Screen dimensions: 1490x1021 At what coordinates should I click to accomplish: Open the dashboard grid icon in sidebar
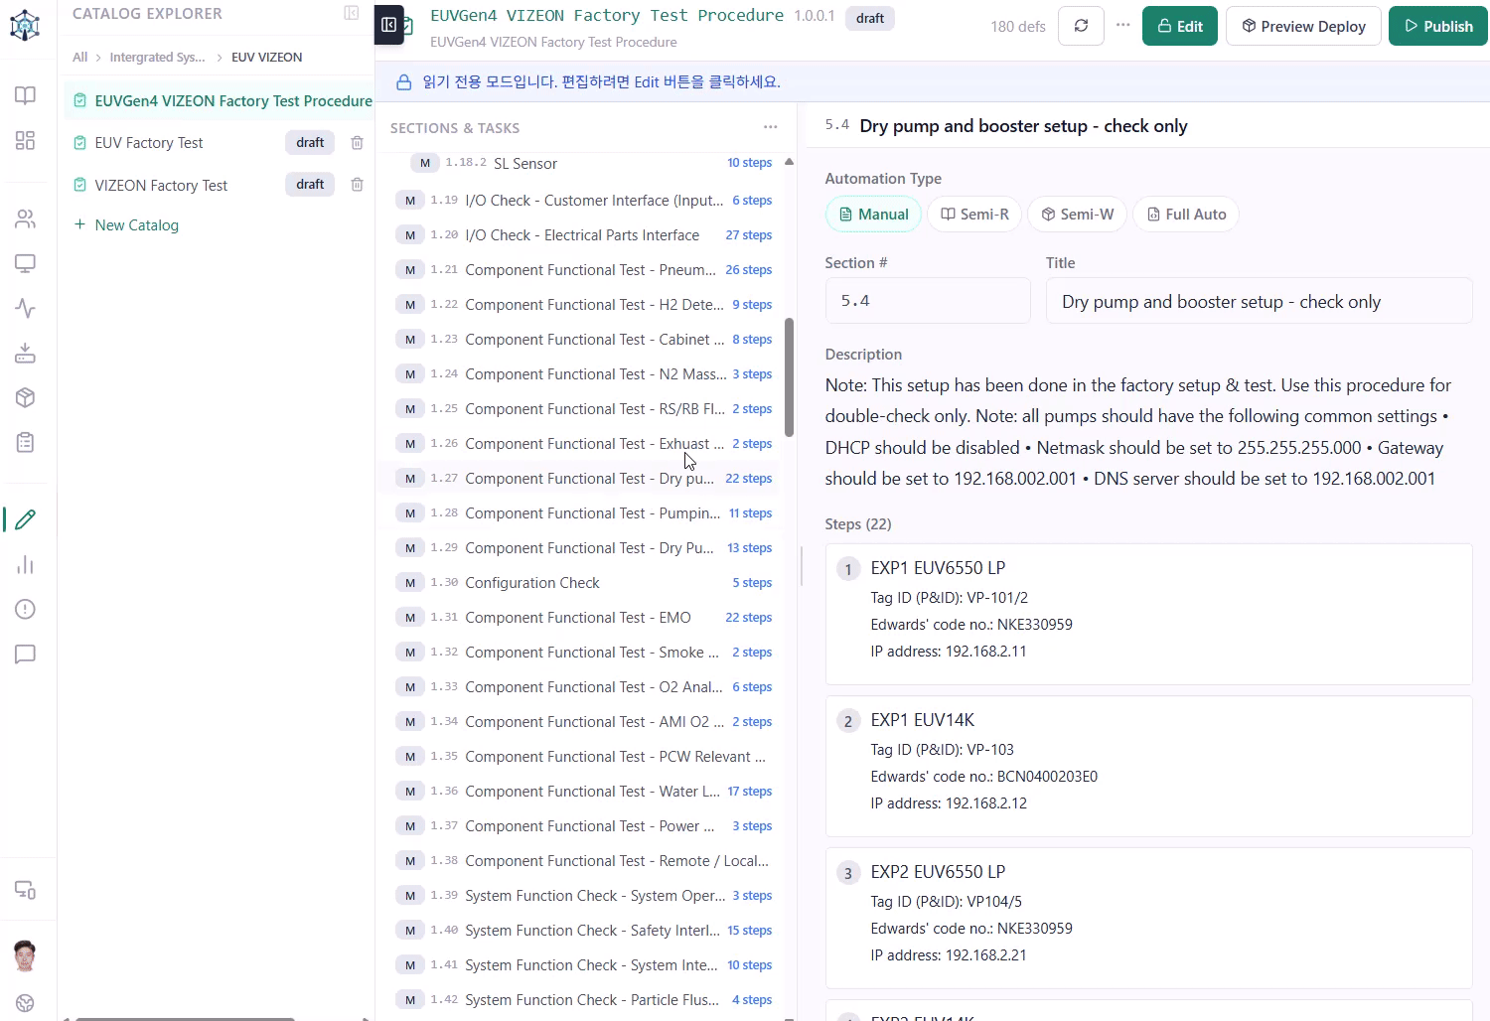pos(26,141)
